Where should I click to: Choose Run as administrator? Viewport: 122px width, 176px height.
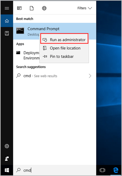click(64, 40)
